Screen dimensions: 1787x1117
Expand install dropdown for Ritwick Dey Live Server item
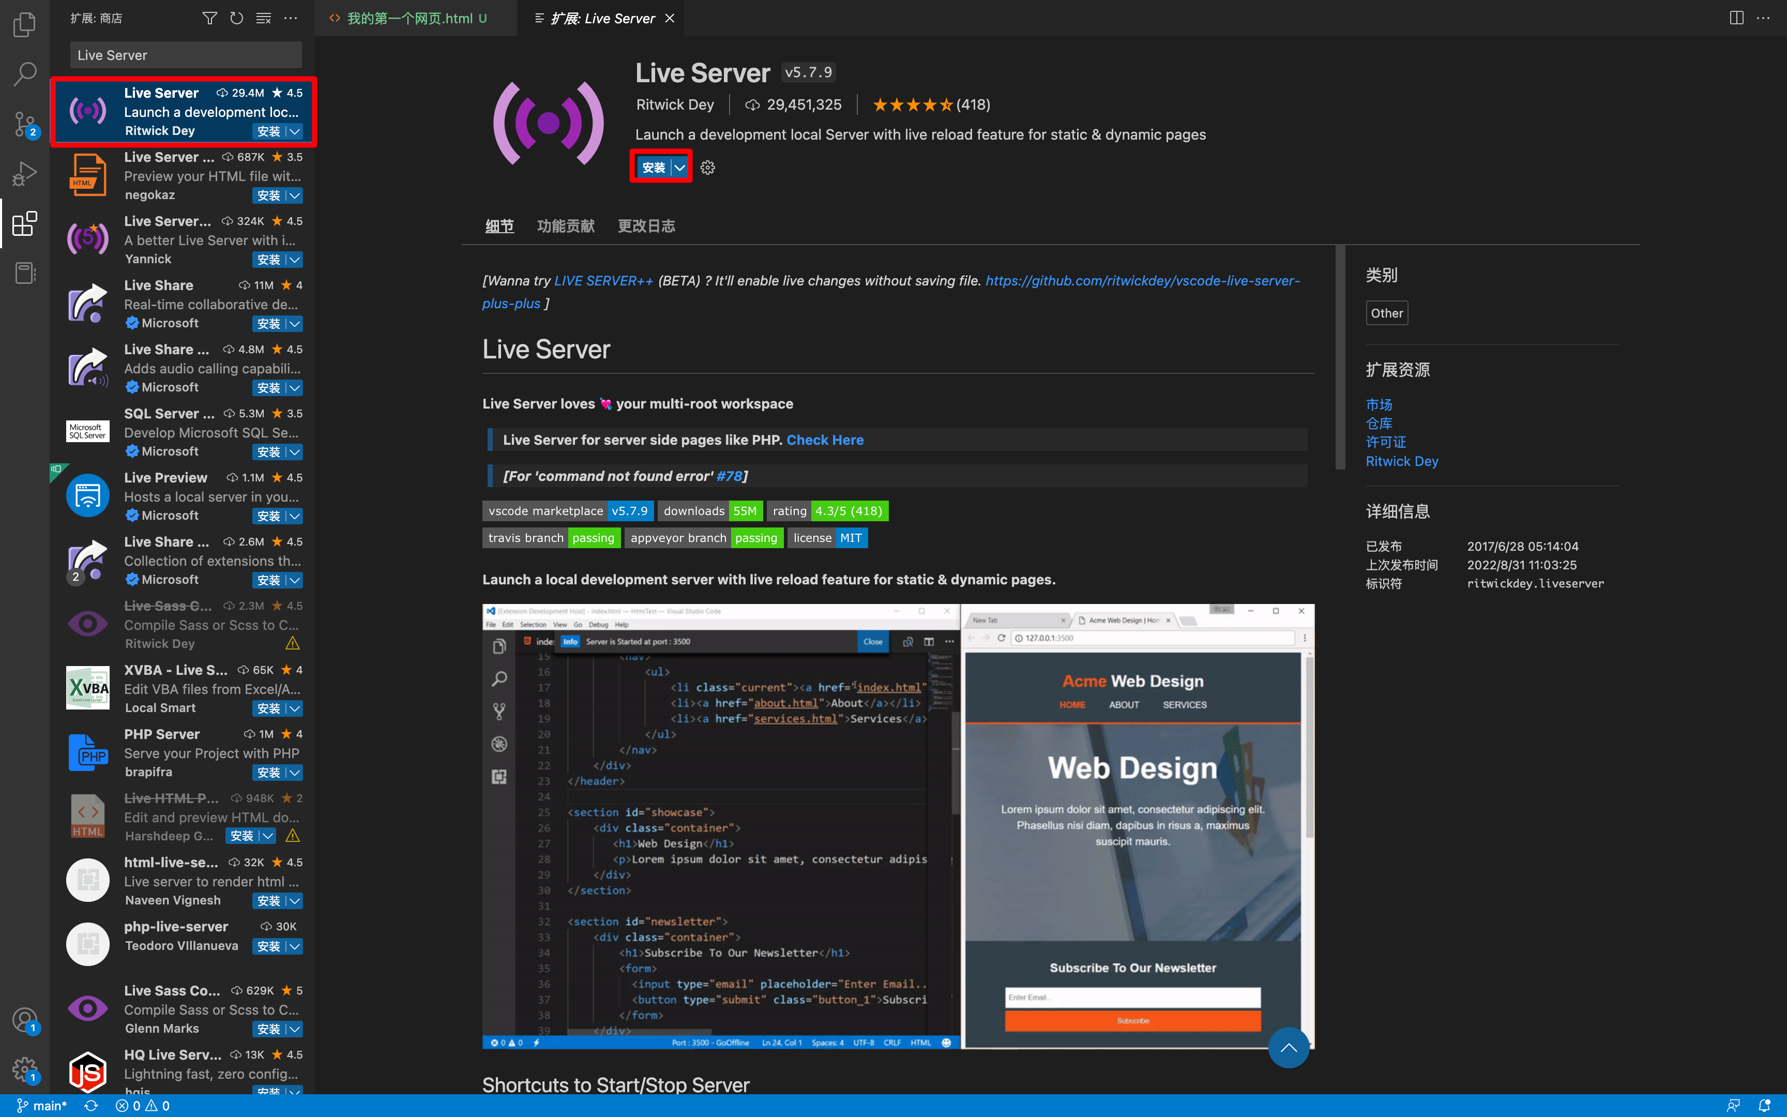(295, 131)
